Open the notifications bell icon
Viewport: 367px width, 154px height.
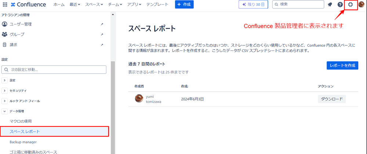(330, 4)
